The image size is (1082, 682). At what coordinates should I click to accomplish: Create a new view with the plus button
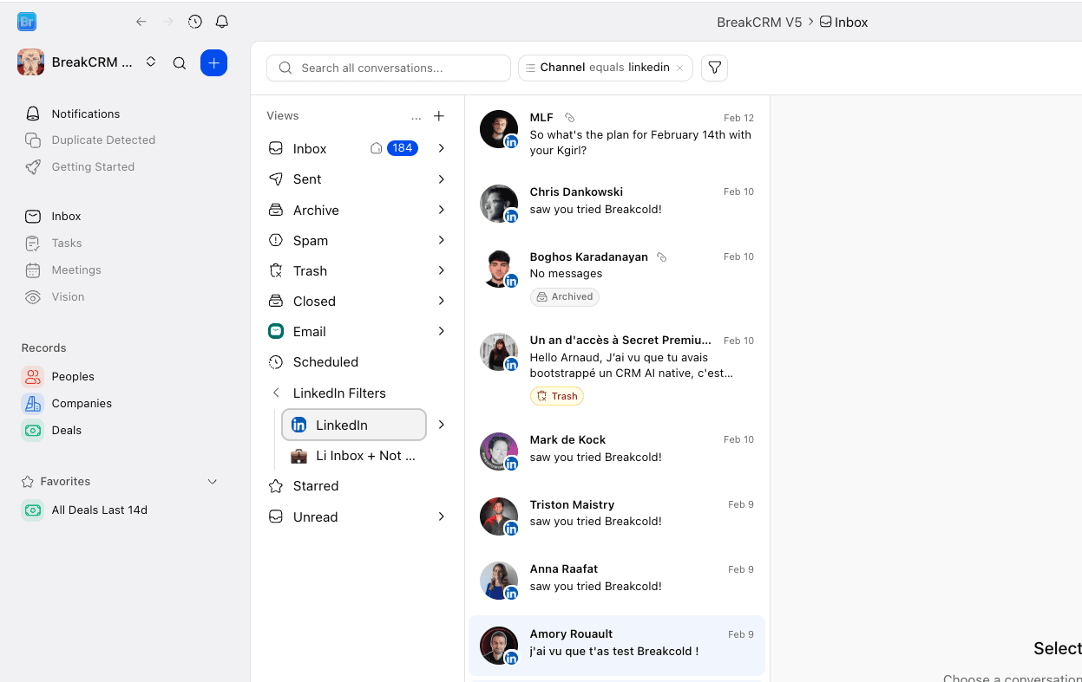[439, 115]
